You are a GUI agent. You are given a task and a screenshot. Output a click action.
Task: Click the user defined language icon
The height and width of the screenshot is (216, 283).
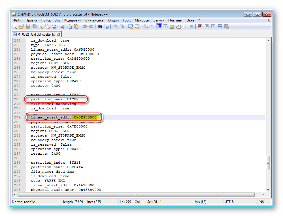165,27
